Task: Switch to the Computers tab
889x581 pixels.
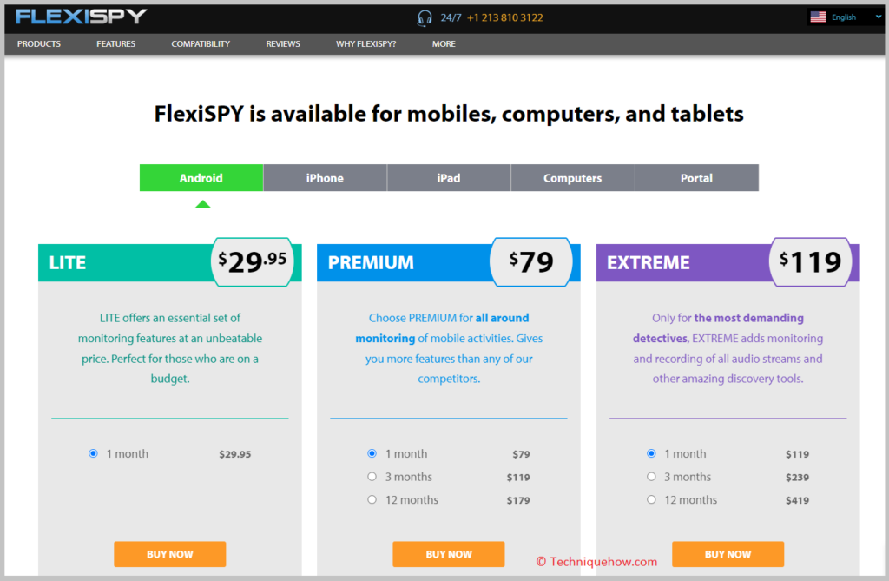Action: pos(573,177)
